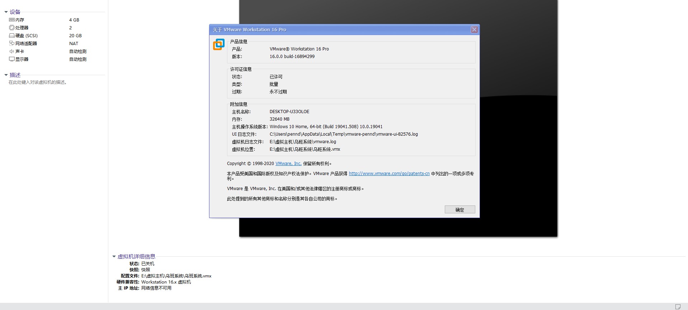Click the 4 GB memory value
688x310 pixels.
tap(74, 20)
